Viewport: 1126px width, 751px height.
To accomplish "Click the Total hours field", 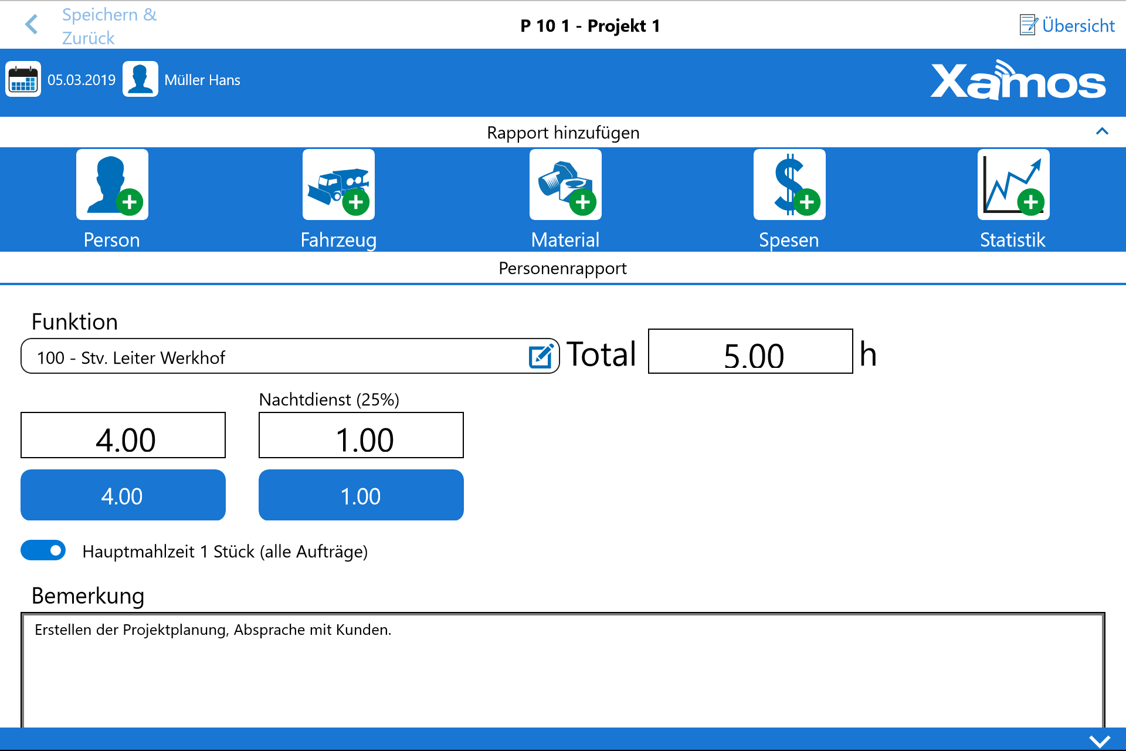I will [750, 351].
